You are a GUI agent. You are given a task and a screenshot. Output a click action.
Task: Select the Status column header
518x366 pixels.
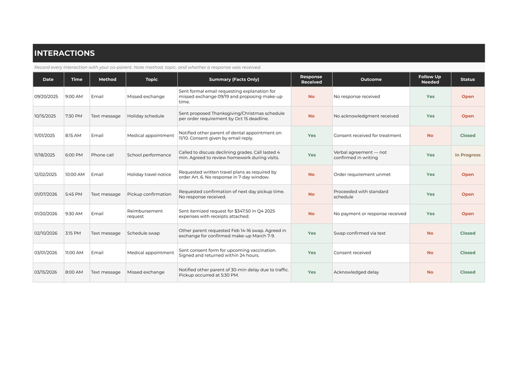point(468,79)
